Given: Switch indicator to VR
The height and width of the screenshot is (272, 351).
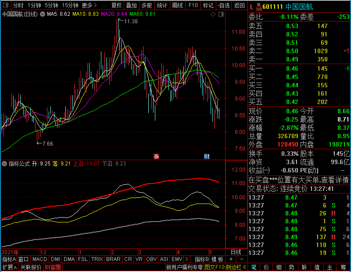Looking at the screenshot, I should 139,259.
